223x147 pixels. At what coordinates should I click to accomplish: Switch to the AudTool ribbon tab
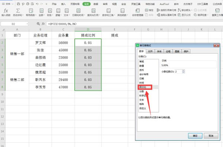point(164,4)
